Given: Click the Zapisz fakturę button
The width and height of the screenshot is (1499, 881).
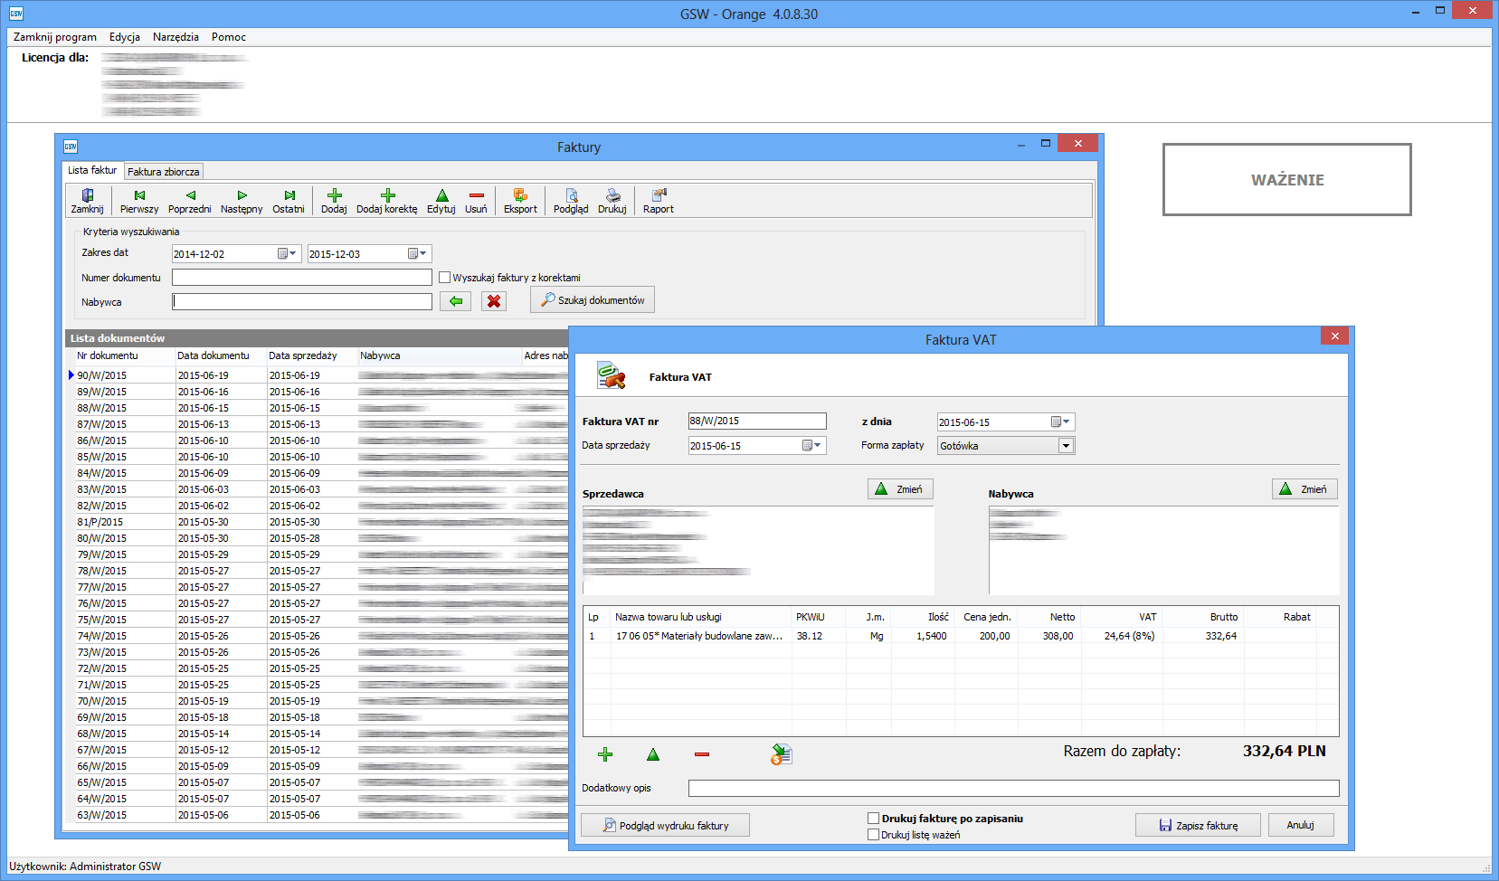Looking at the screenshot, I should point(1198,825).
